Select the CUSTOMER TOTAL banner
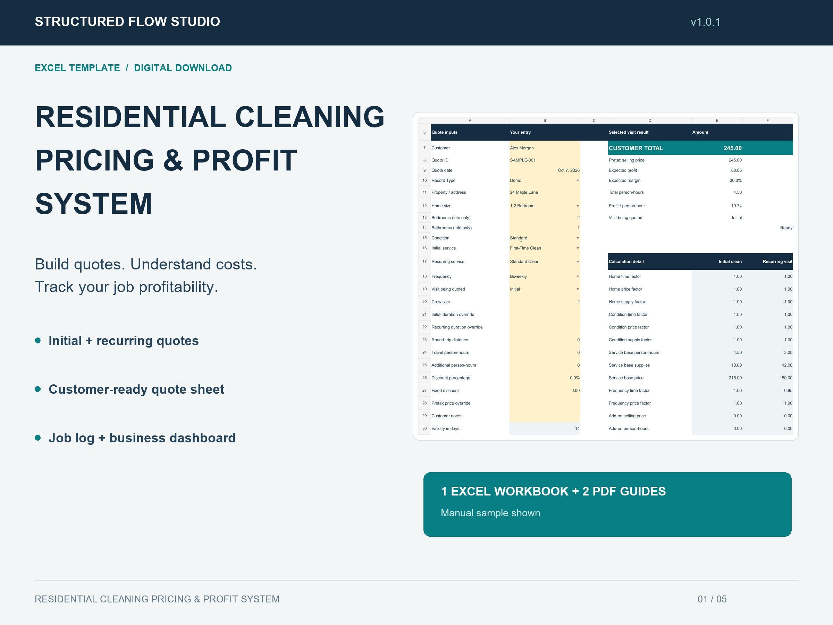The image size is (833, 625). pos(700,148)
